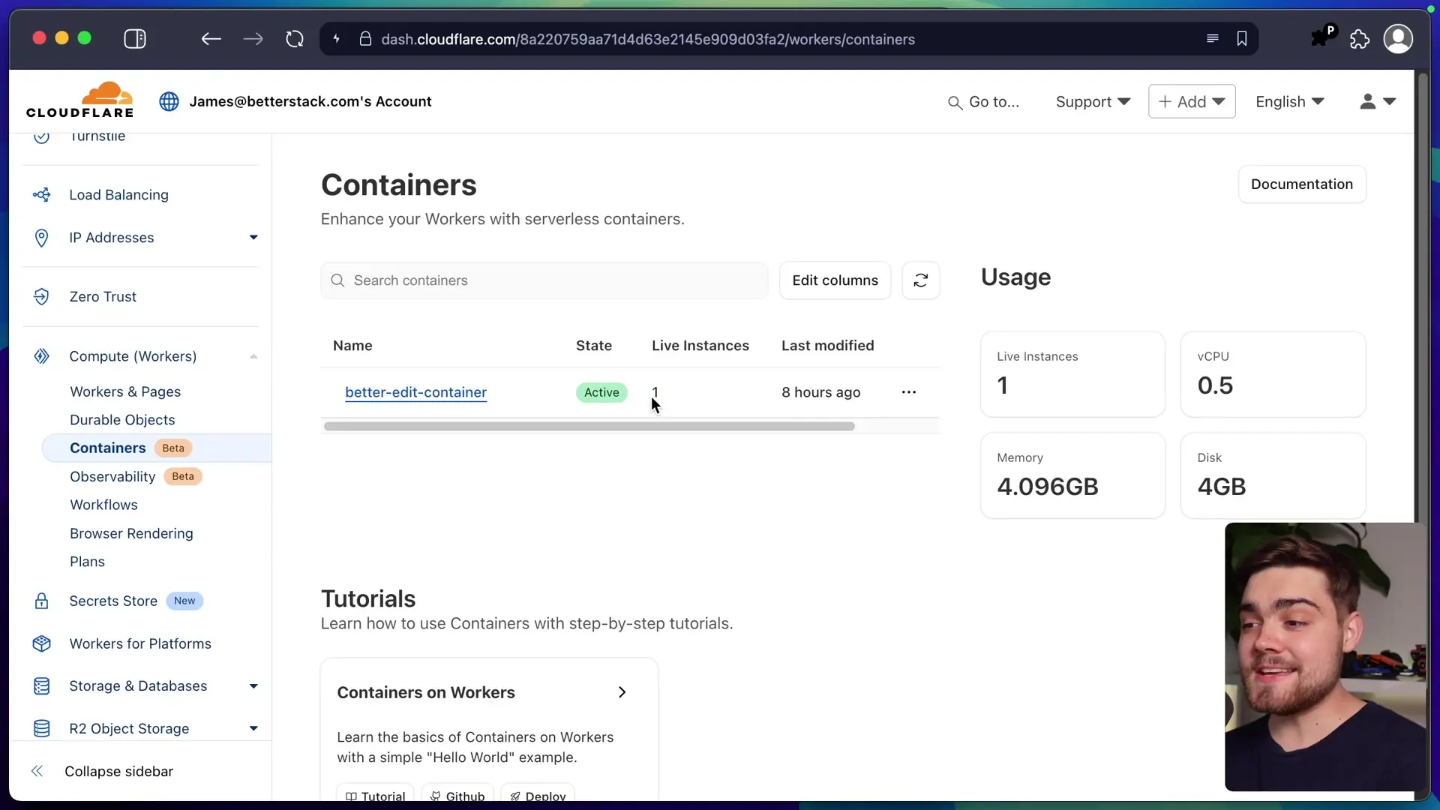Bookmark this page with bookmark icon
The height and width of the screenshot is (810, 1440).
click(1242, 39)
